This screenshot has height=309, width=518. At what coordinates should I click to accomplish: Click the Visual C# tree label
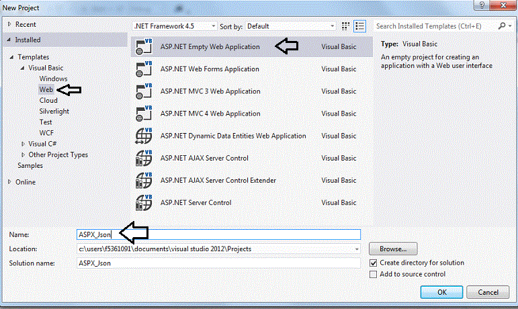(42, 144)
